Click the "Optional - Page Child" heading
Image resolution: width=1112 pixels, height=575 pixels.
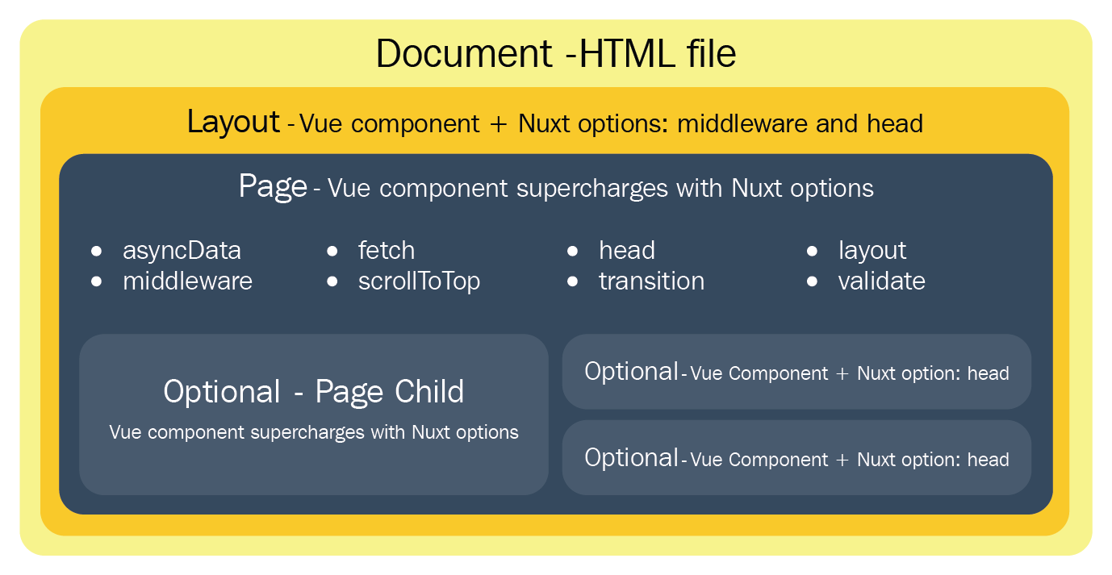coord(313,392)
